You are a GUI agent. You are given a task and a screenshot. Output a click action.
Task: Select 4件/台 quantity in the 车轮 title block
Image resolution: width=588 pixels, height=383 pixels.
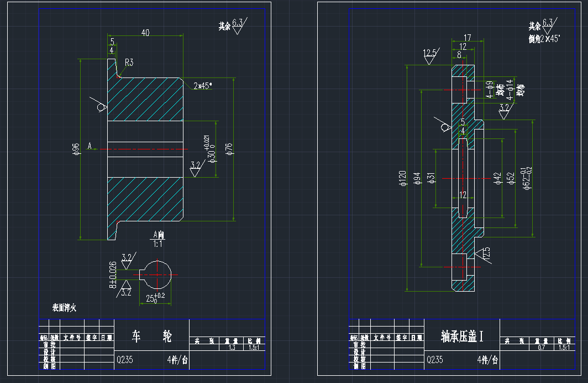pos(177,360)
